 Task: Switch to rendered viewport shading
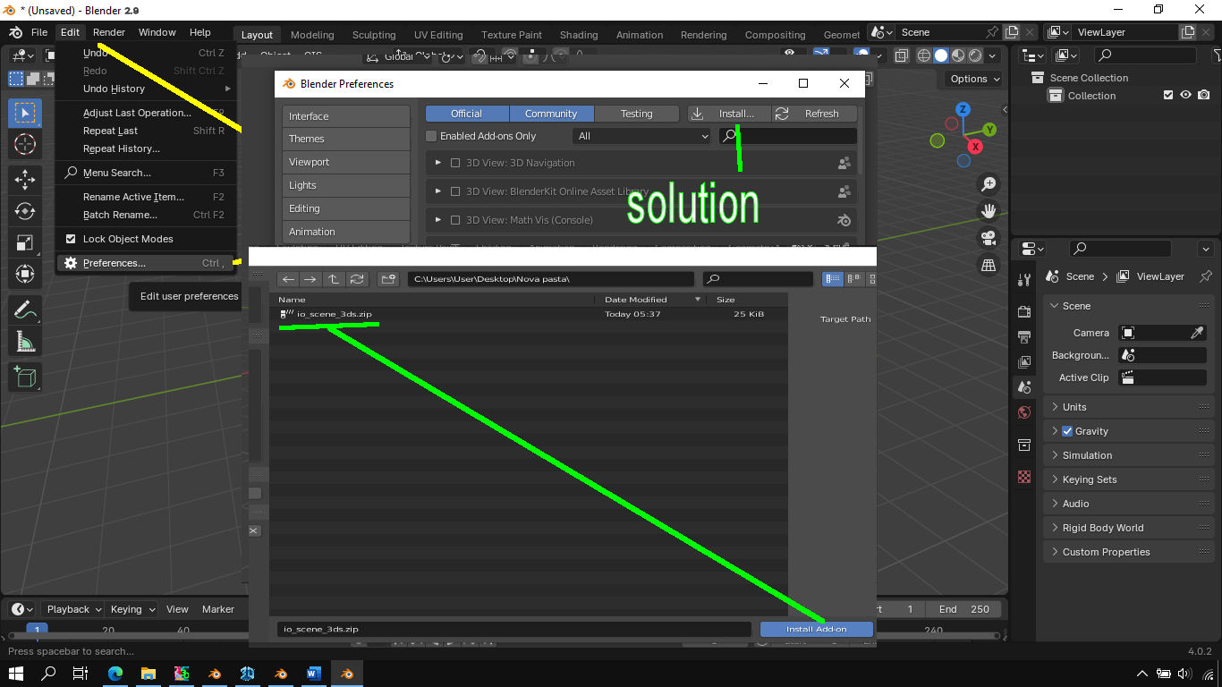click(x=975, y=55)
